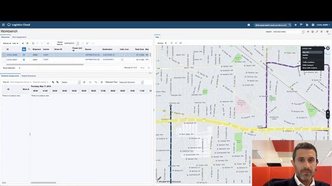
Task: Click the presenter webcam thumbnail
Action: click(x=292, y=163)
